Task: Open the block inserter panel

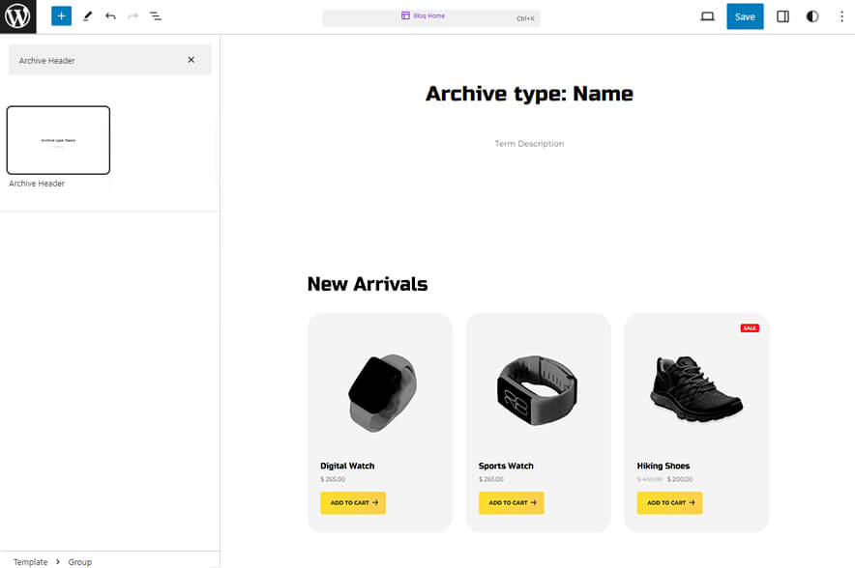Action: 61,15
